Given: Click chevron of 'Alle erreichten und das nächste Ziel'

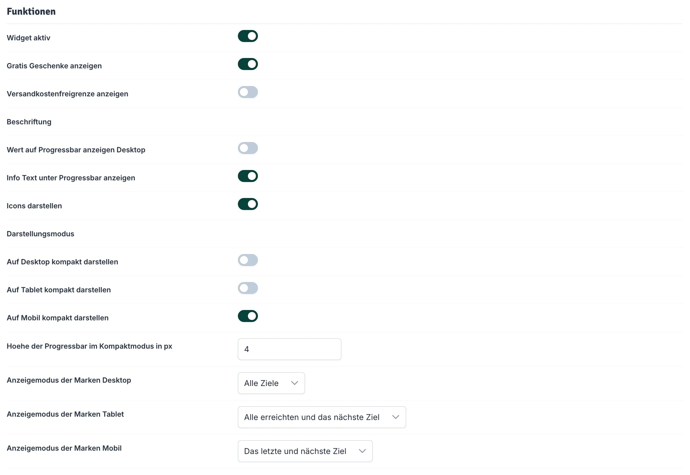Looking at the screenshot, I should pyautogui.click(x=395, y=417).
